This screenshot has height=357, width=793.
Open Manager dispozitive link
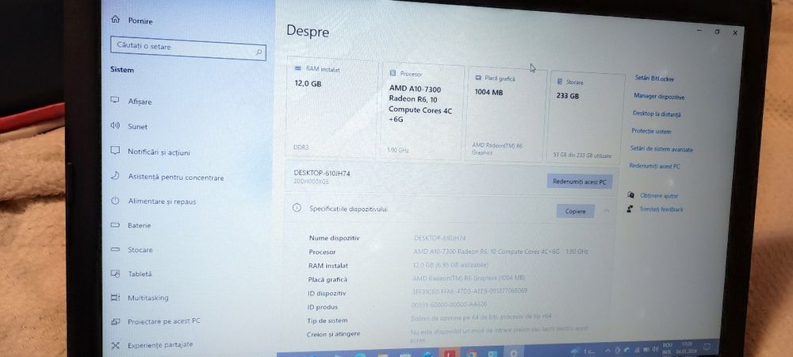click(659, 96)
